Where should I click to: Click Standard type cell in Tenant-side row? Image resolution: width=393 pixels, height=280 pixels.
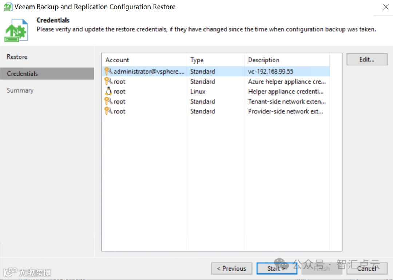point(203,101)
